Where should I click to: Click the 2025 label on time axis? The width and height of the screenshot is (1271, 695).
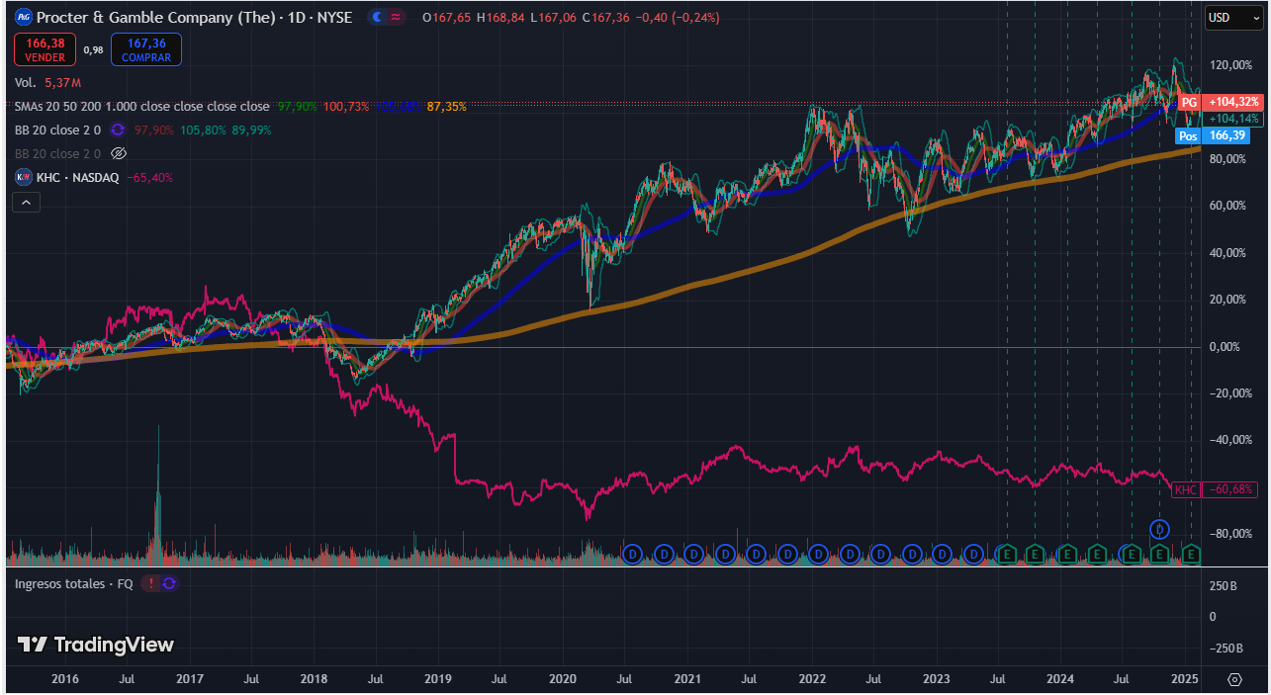[x=1184, y=679]
